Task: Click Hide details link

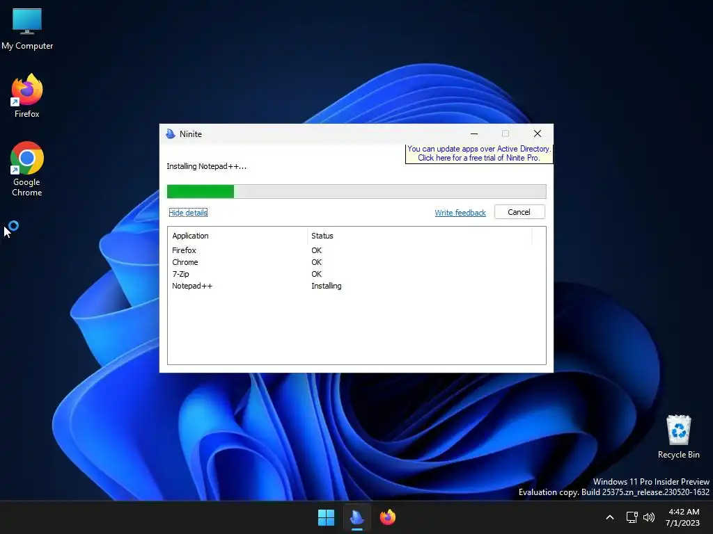Action: (x=188, y=213)
